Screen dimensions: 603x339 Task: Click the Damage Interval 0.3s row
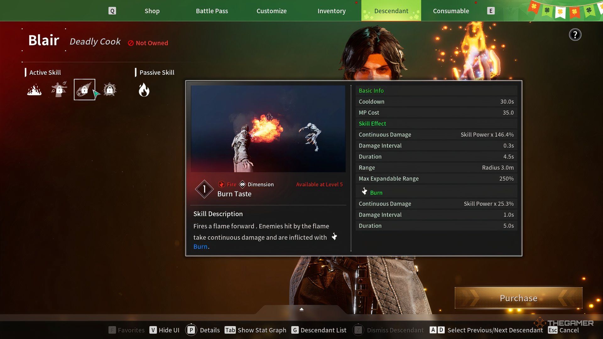point(436,146)
